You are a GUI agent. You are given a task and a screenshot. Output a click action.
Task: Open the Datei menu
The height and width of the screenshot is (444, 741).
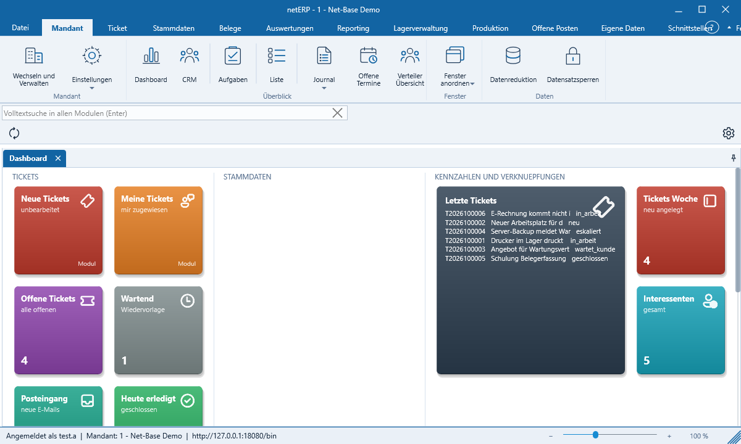20,28
